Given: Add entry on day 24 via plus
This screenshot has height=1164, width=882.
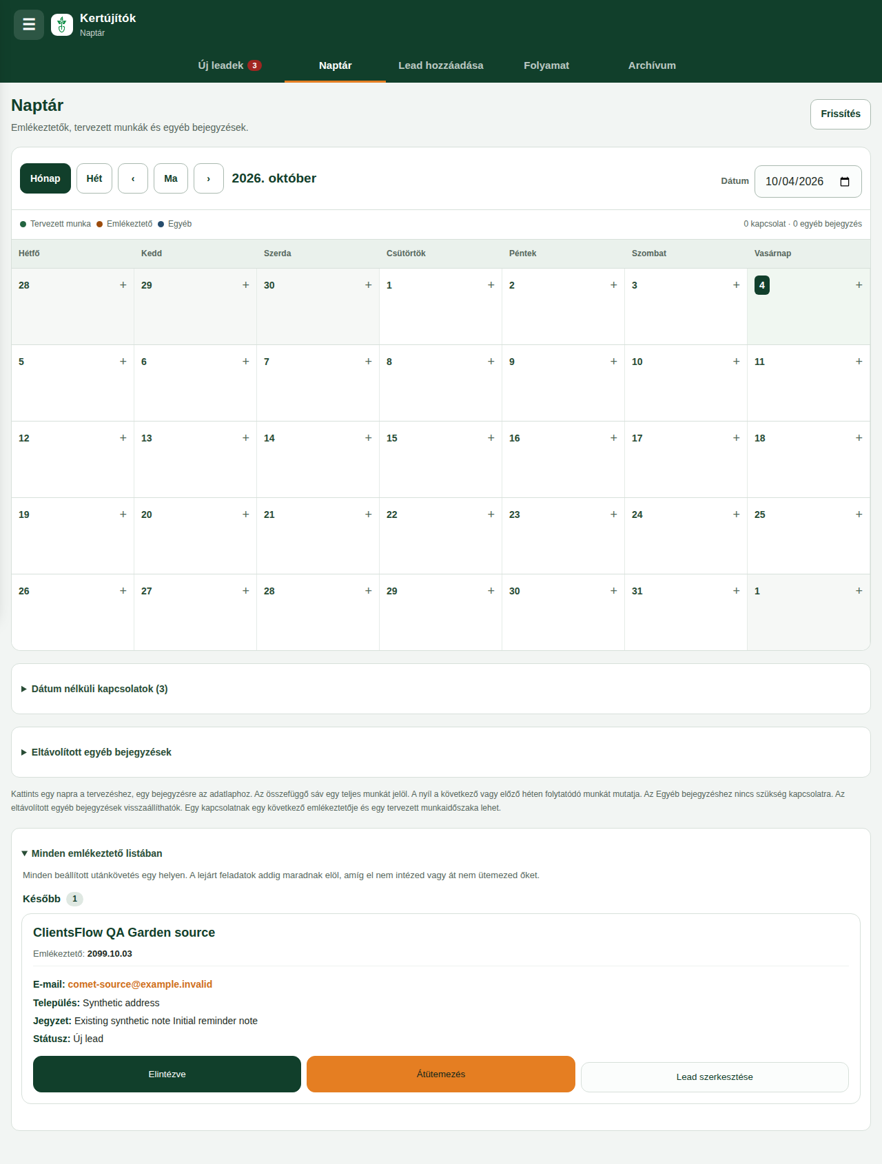Looking at the screenshot, I should (737, 515).
